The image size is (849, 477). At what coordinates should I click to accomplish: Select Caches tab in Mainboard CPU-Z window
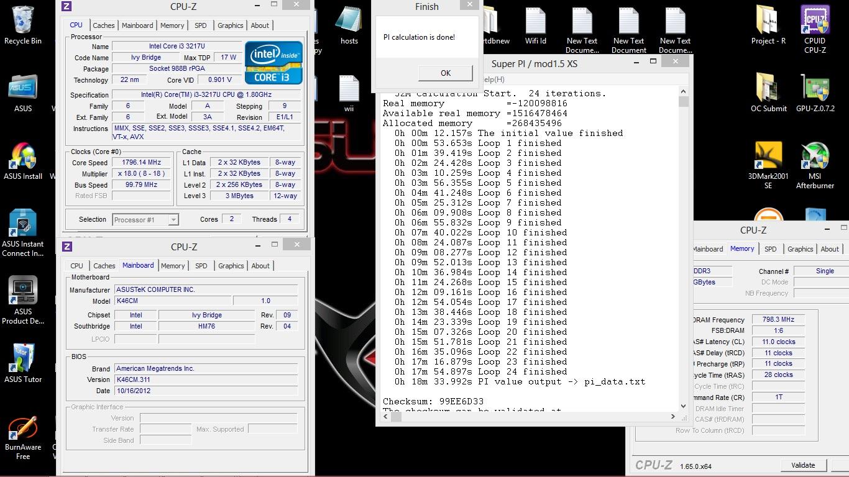pyautogui.click(x=104, y=266)
